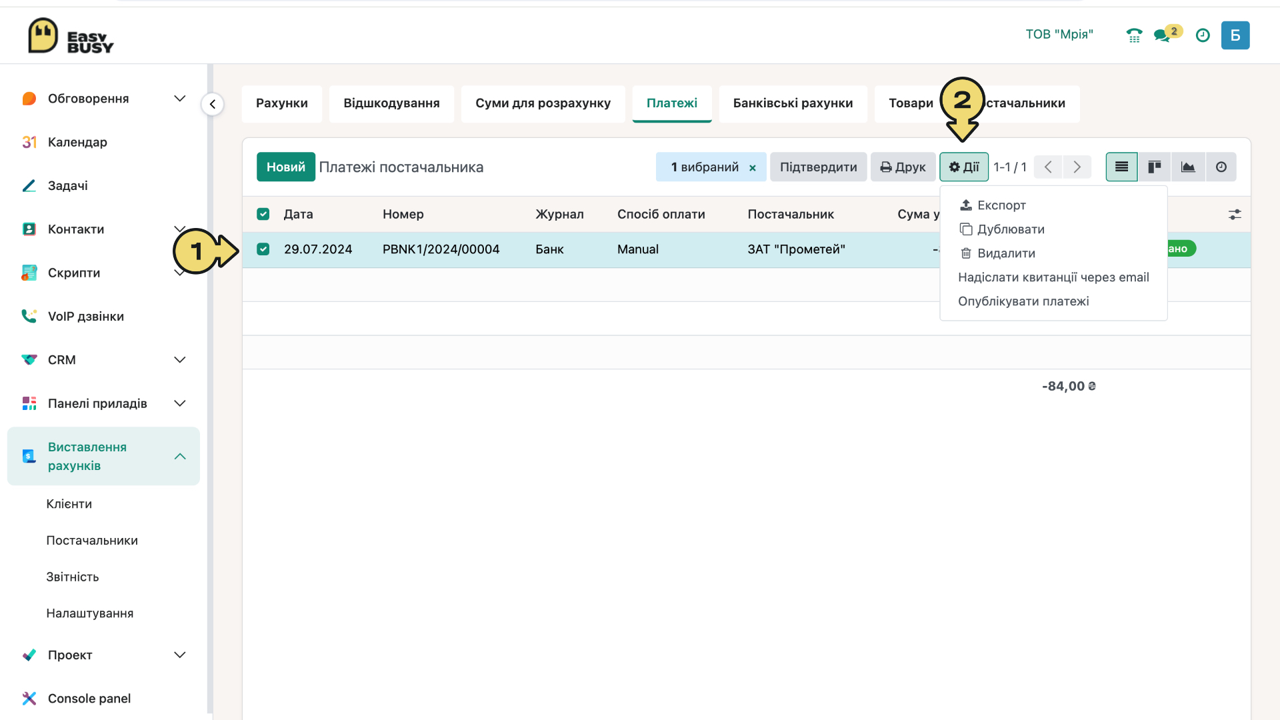Uncheck the select-all header checkbox

point(263,214)
